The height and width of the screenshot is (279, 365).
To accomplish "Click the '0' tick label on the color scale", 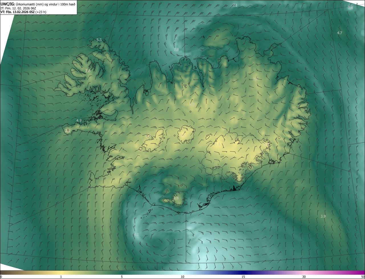I will (1, 277).
